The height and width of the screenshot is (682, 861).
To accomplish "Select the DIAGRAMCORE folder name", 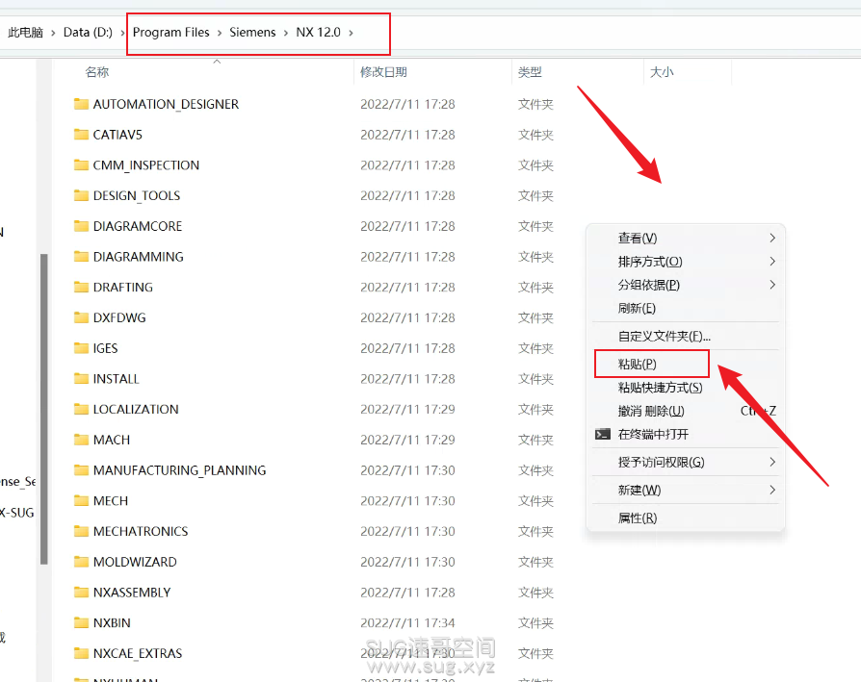I will pyautogui.click(x=138, y=226).
